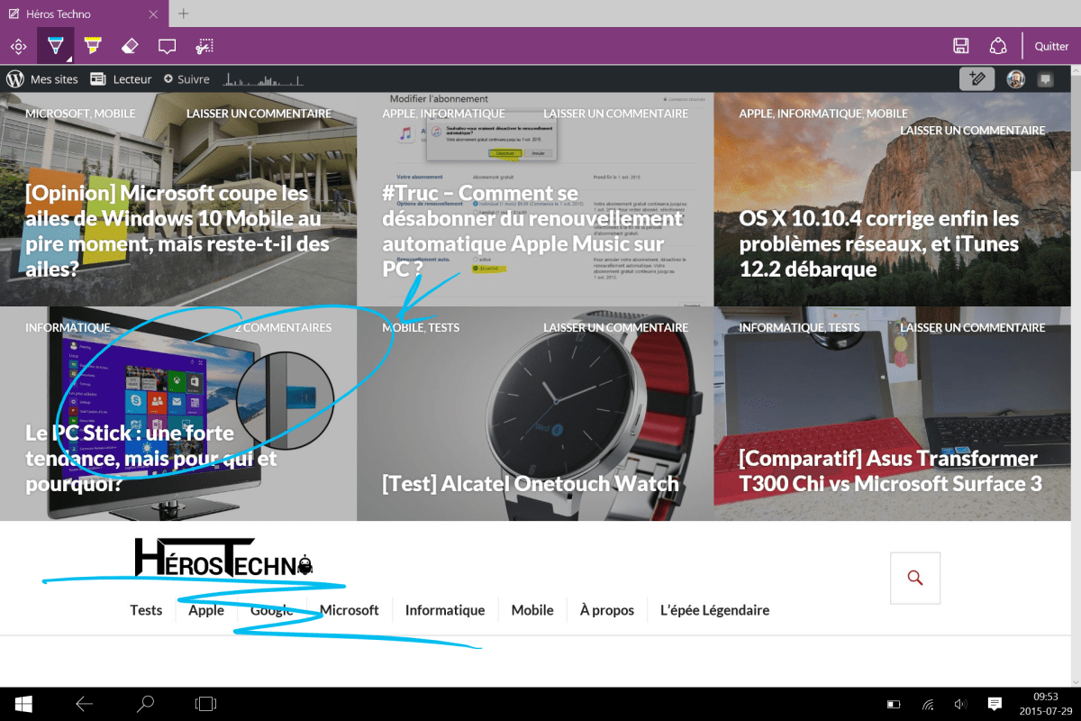Select the blue Pen tool
This screenshot has height=721, width=1081.
[55, 46]
